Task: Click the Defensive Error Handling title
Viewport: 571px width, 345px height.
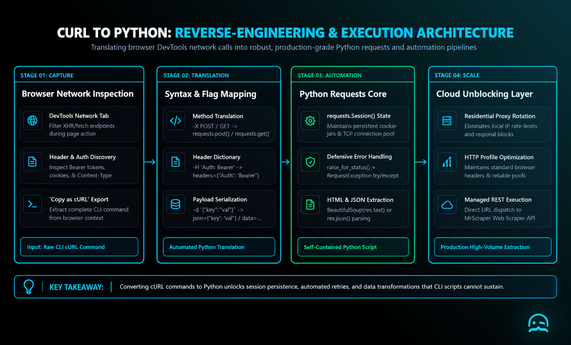Action: (359, 156)
